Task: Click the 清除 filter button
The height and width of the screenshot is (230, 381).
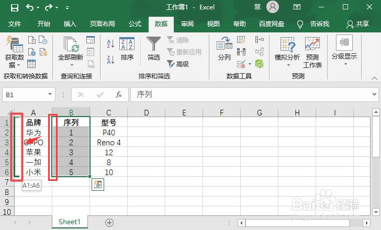Action: pyautogui.click(x=178, y=40)
